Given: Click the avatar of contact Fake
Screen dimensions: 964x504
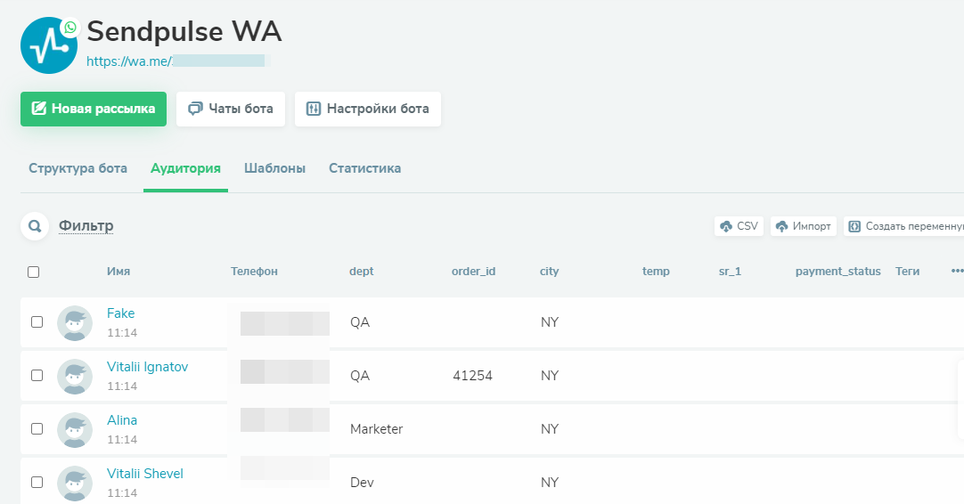Looking at the screenshot, I should click(75, 322).
